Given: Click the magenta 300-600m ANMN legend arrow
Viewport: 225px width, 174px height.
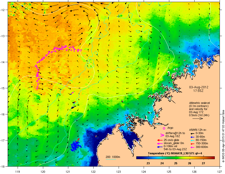Looking at the screenshot, I should (193, 147).
